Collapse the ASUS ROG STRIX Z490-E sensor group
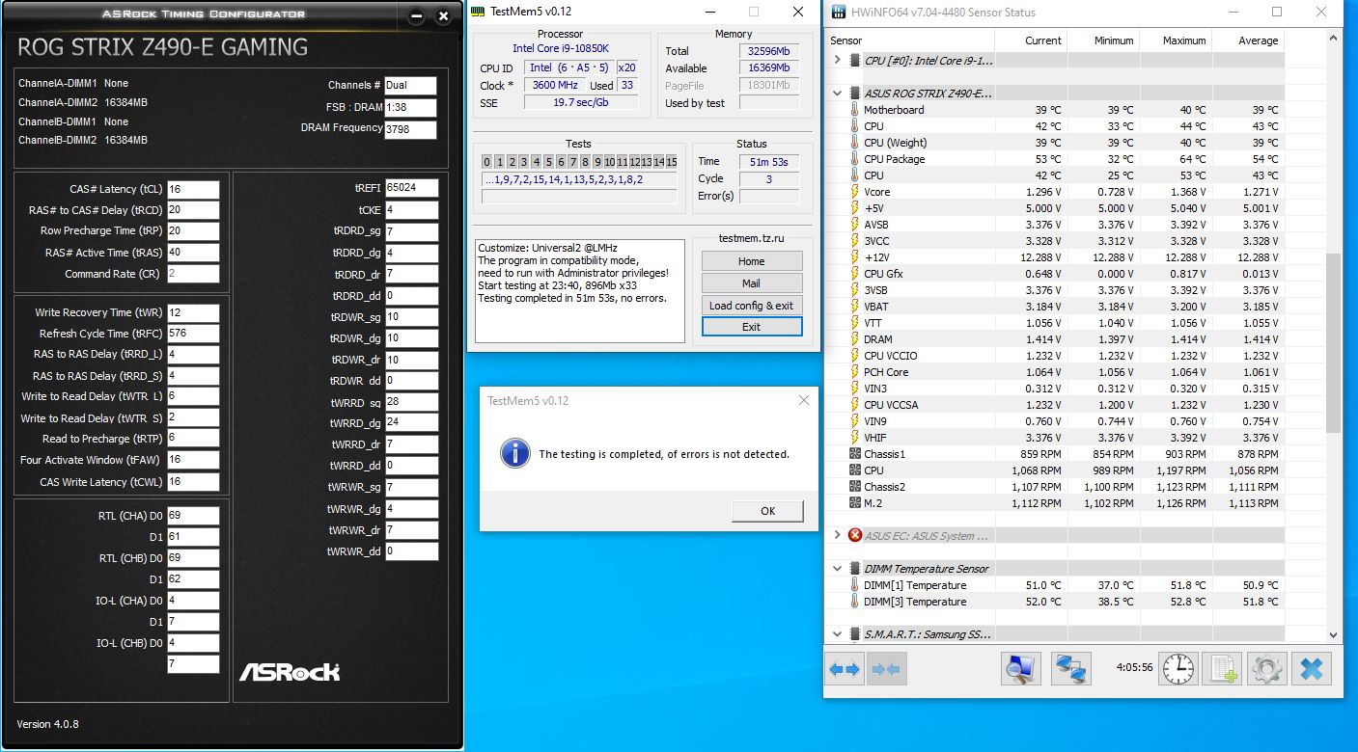 coord(837,94)
